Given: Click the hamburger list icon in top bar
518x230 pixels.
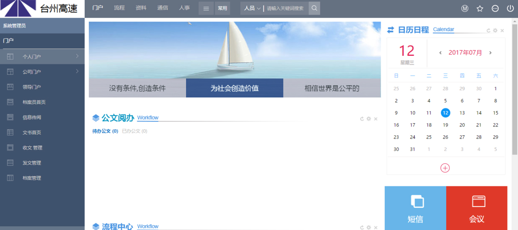Looking at the screenshot, I should pyautogui.click(x=206, y=8).
